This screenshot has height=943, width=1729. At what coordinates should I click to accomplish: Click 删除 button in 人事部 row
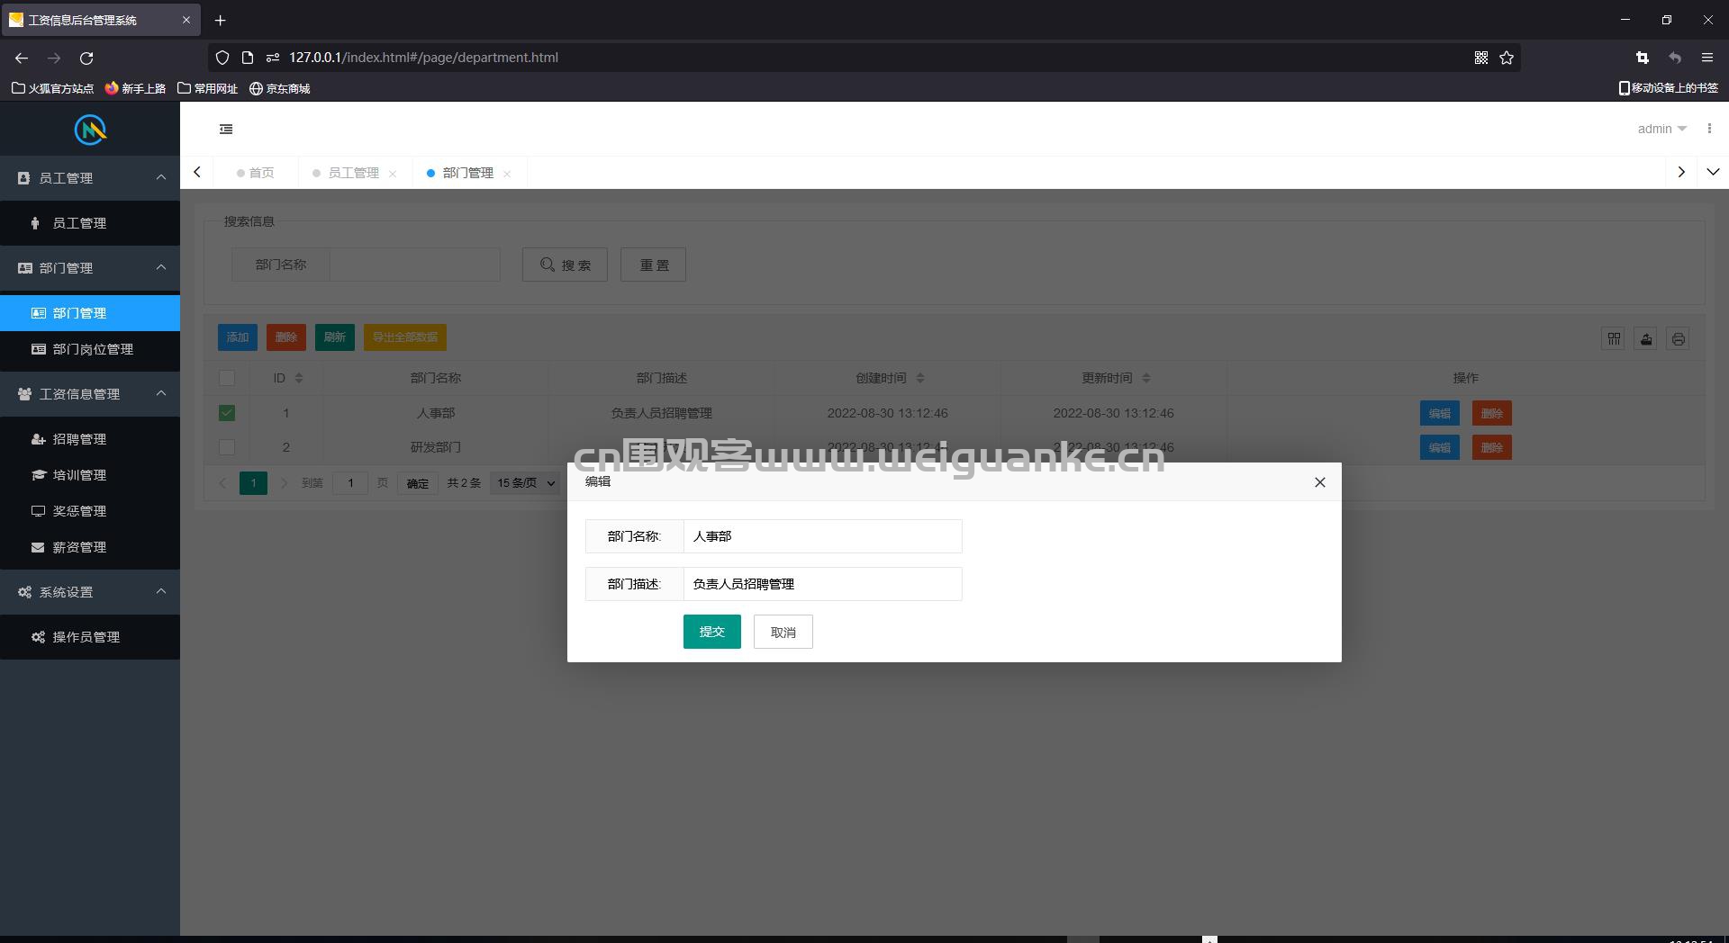click(x=1492, y=413)
